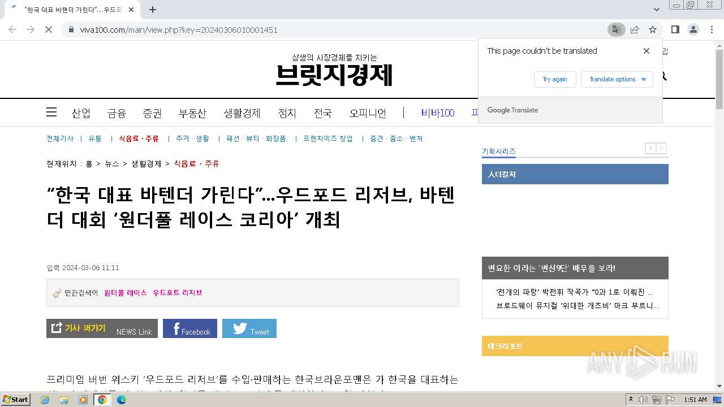Open the Chrome profile avatar
724x407 pixels.
[x=693, y=29]
